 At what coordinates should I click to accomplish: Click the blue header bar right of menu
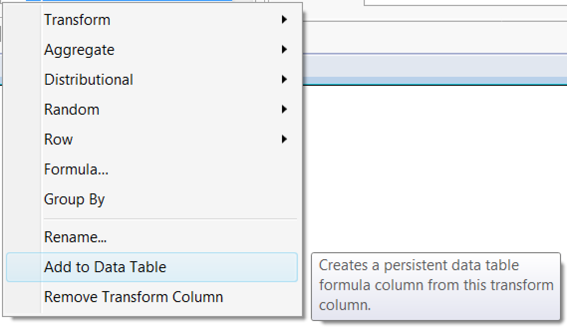pyautogui.click(x=433, y=70)
